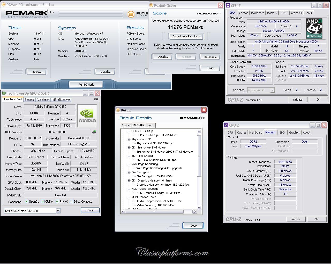
Task: Click the Close button in PCMark Score window
Action: tap(210, 68)
